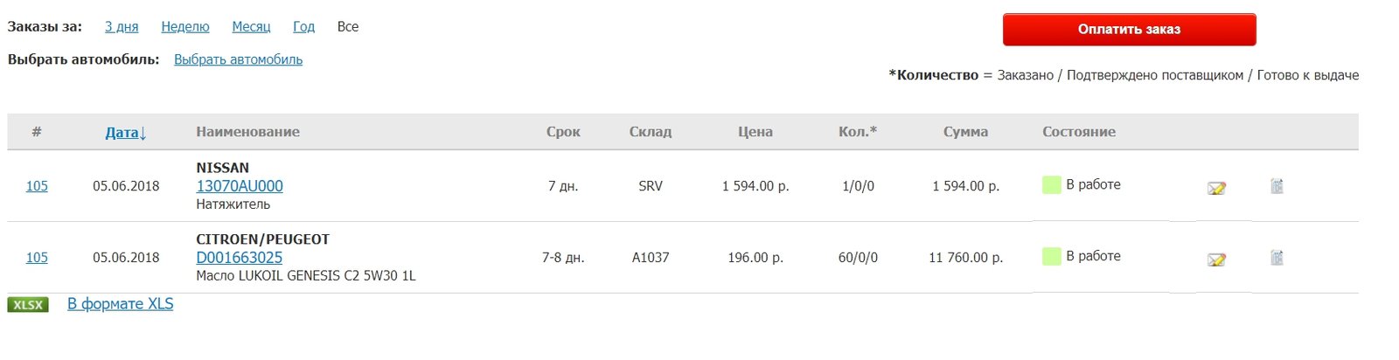Download orders via В формате XLS link
The image size is (1399, 360).
click(121, 304)
